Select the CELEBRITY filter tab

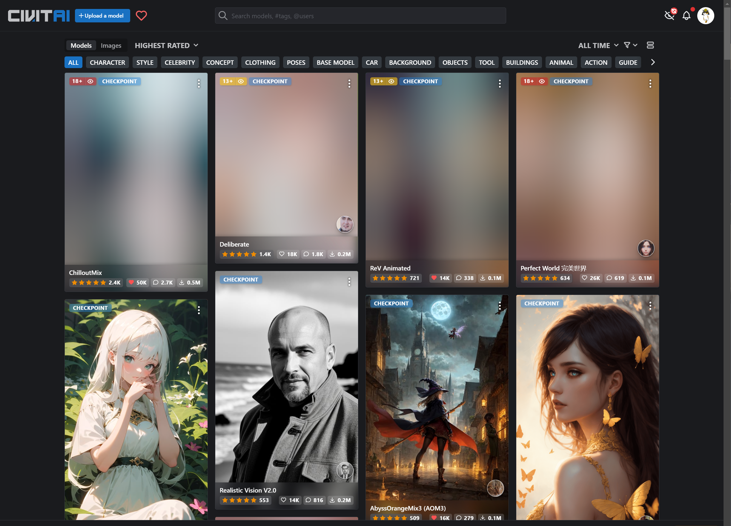[179, 62]
